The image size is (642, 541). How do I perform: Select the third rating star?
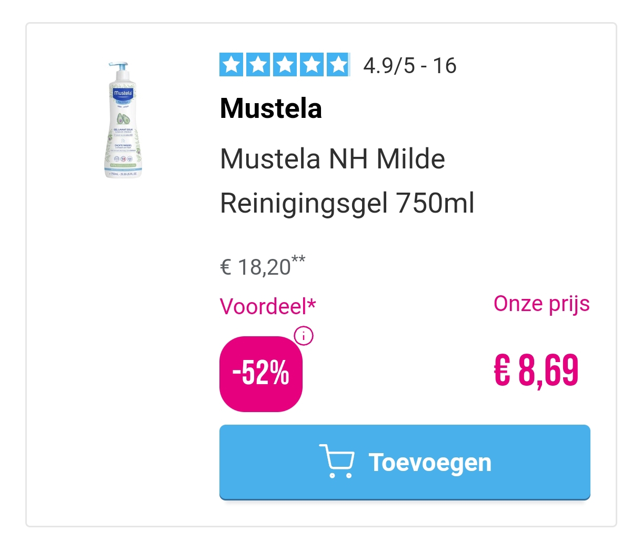(285, 65)
